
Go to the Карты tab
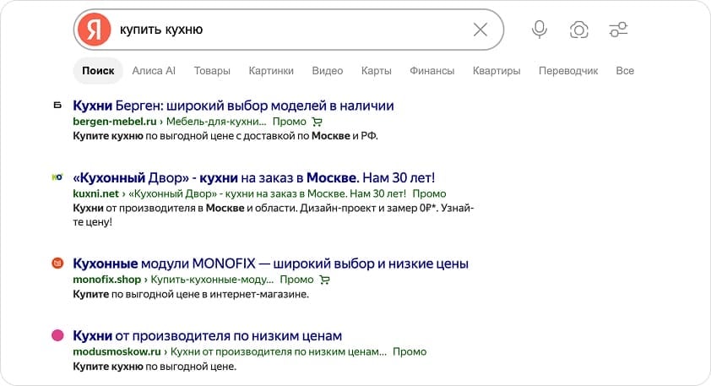(x=377, y=71)
